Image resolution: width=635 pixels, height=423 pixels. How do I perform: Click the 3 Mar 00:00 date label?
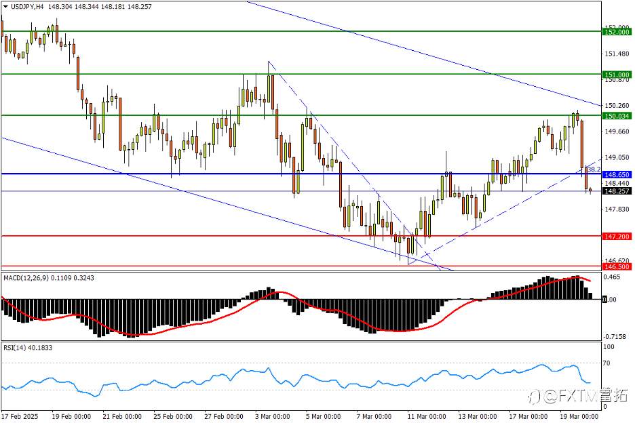pyautogui.click(x=273, y=416)
